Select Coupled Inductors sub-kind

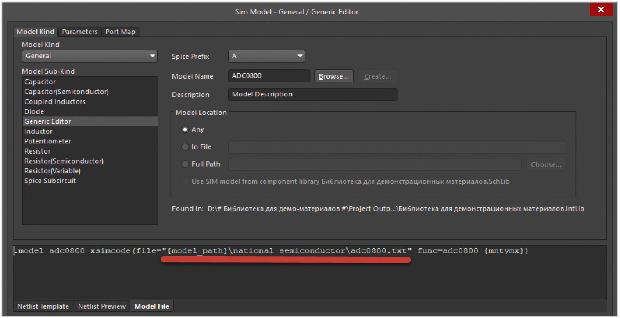(x=90, y=102)
